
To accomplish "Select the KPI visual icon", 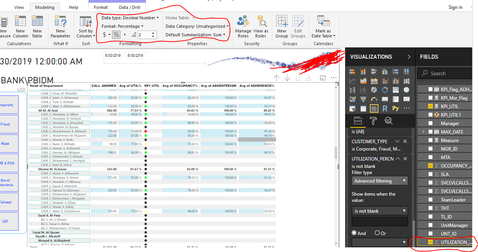I will pyautogui.click(x=406, y=99).
